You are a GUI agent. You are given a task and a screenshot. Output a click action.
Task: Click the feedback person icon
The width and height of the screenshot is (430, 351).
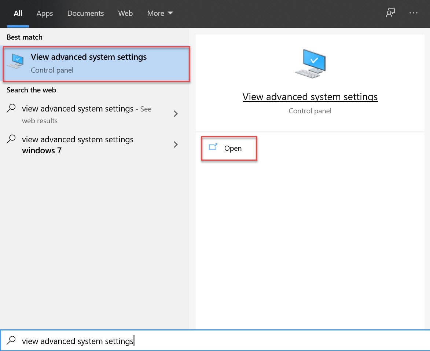coord(390,13)
